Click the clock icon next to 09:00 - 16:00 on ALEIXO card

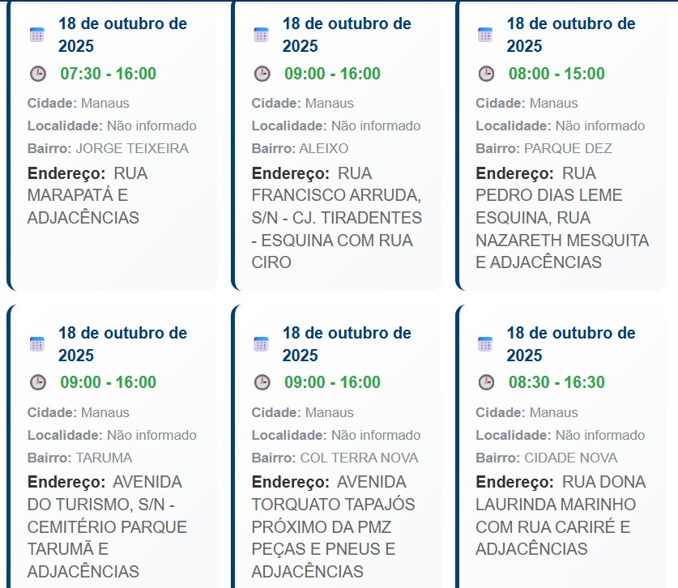pos(262,73)
